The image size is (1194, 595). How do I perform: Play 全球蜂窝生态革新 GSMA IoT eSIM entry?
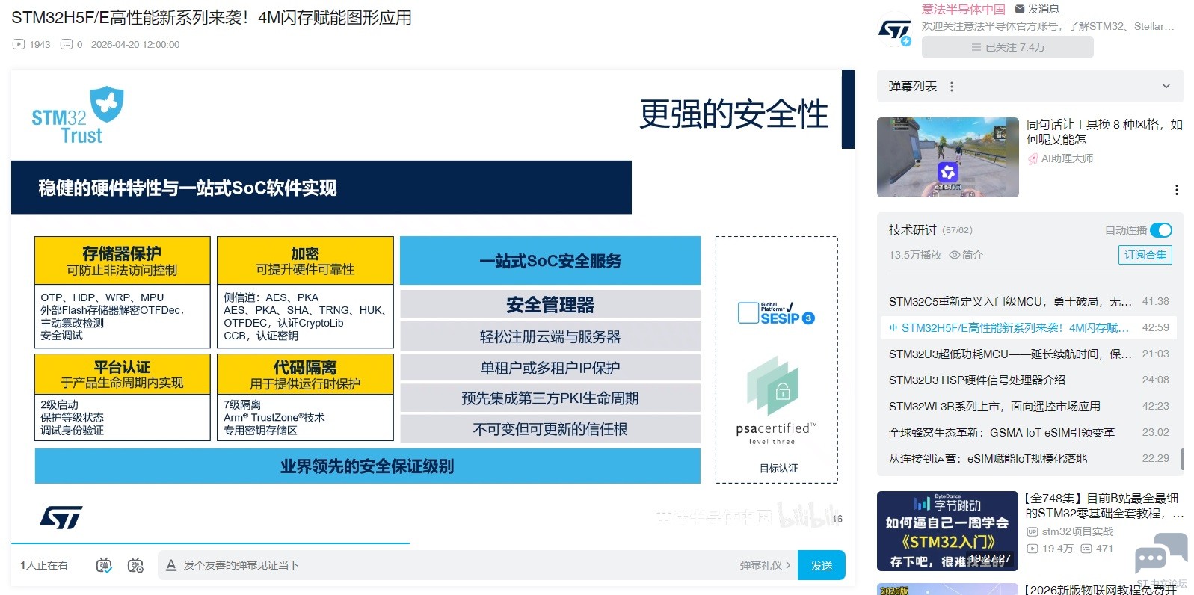click(1029, 432)
